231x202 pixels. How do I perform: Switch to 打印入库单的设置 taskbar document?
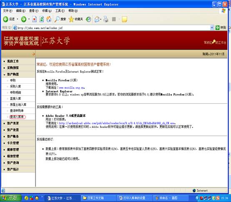134,198
